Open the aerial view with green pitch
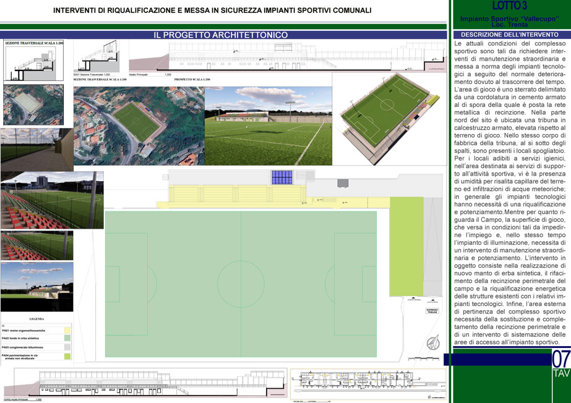Viewport: 571px width, 403px height. (139, 126)
